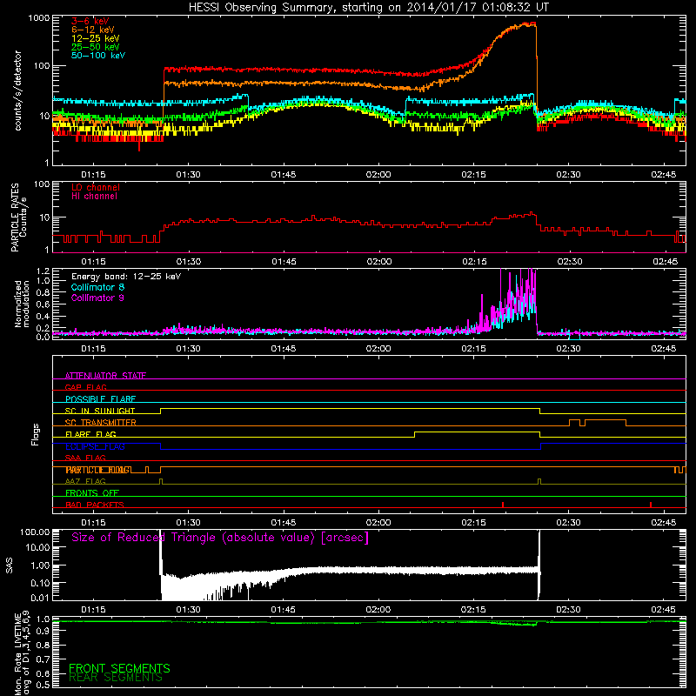Viewport: 696px width, 696px height.
Task: Click the LO channel legend label
Action: pyautogui.click(x=95, y=187)
